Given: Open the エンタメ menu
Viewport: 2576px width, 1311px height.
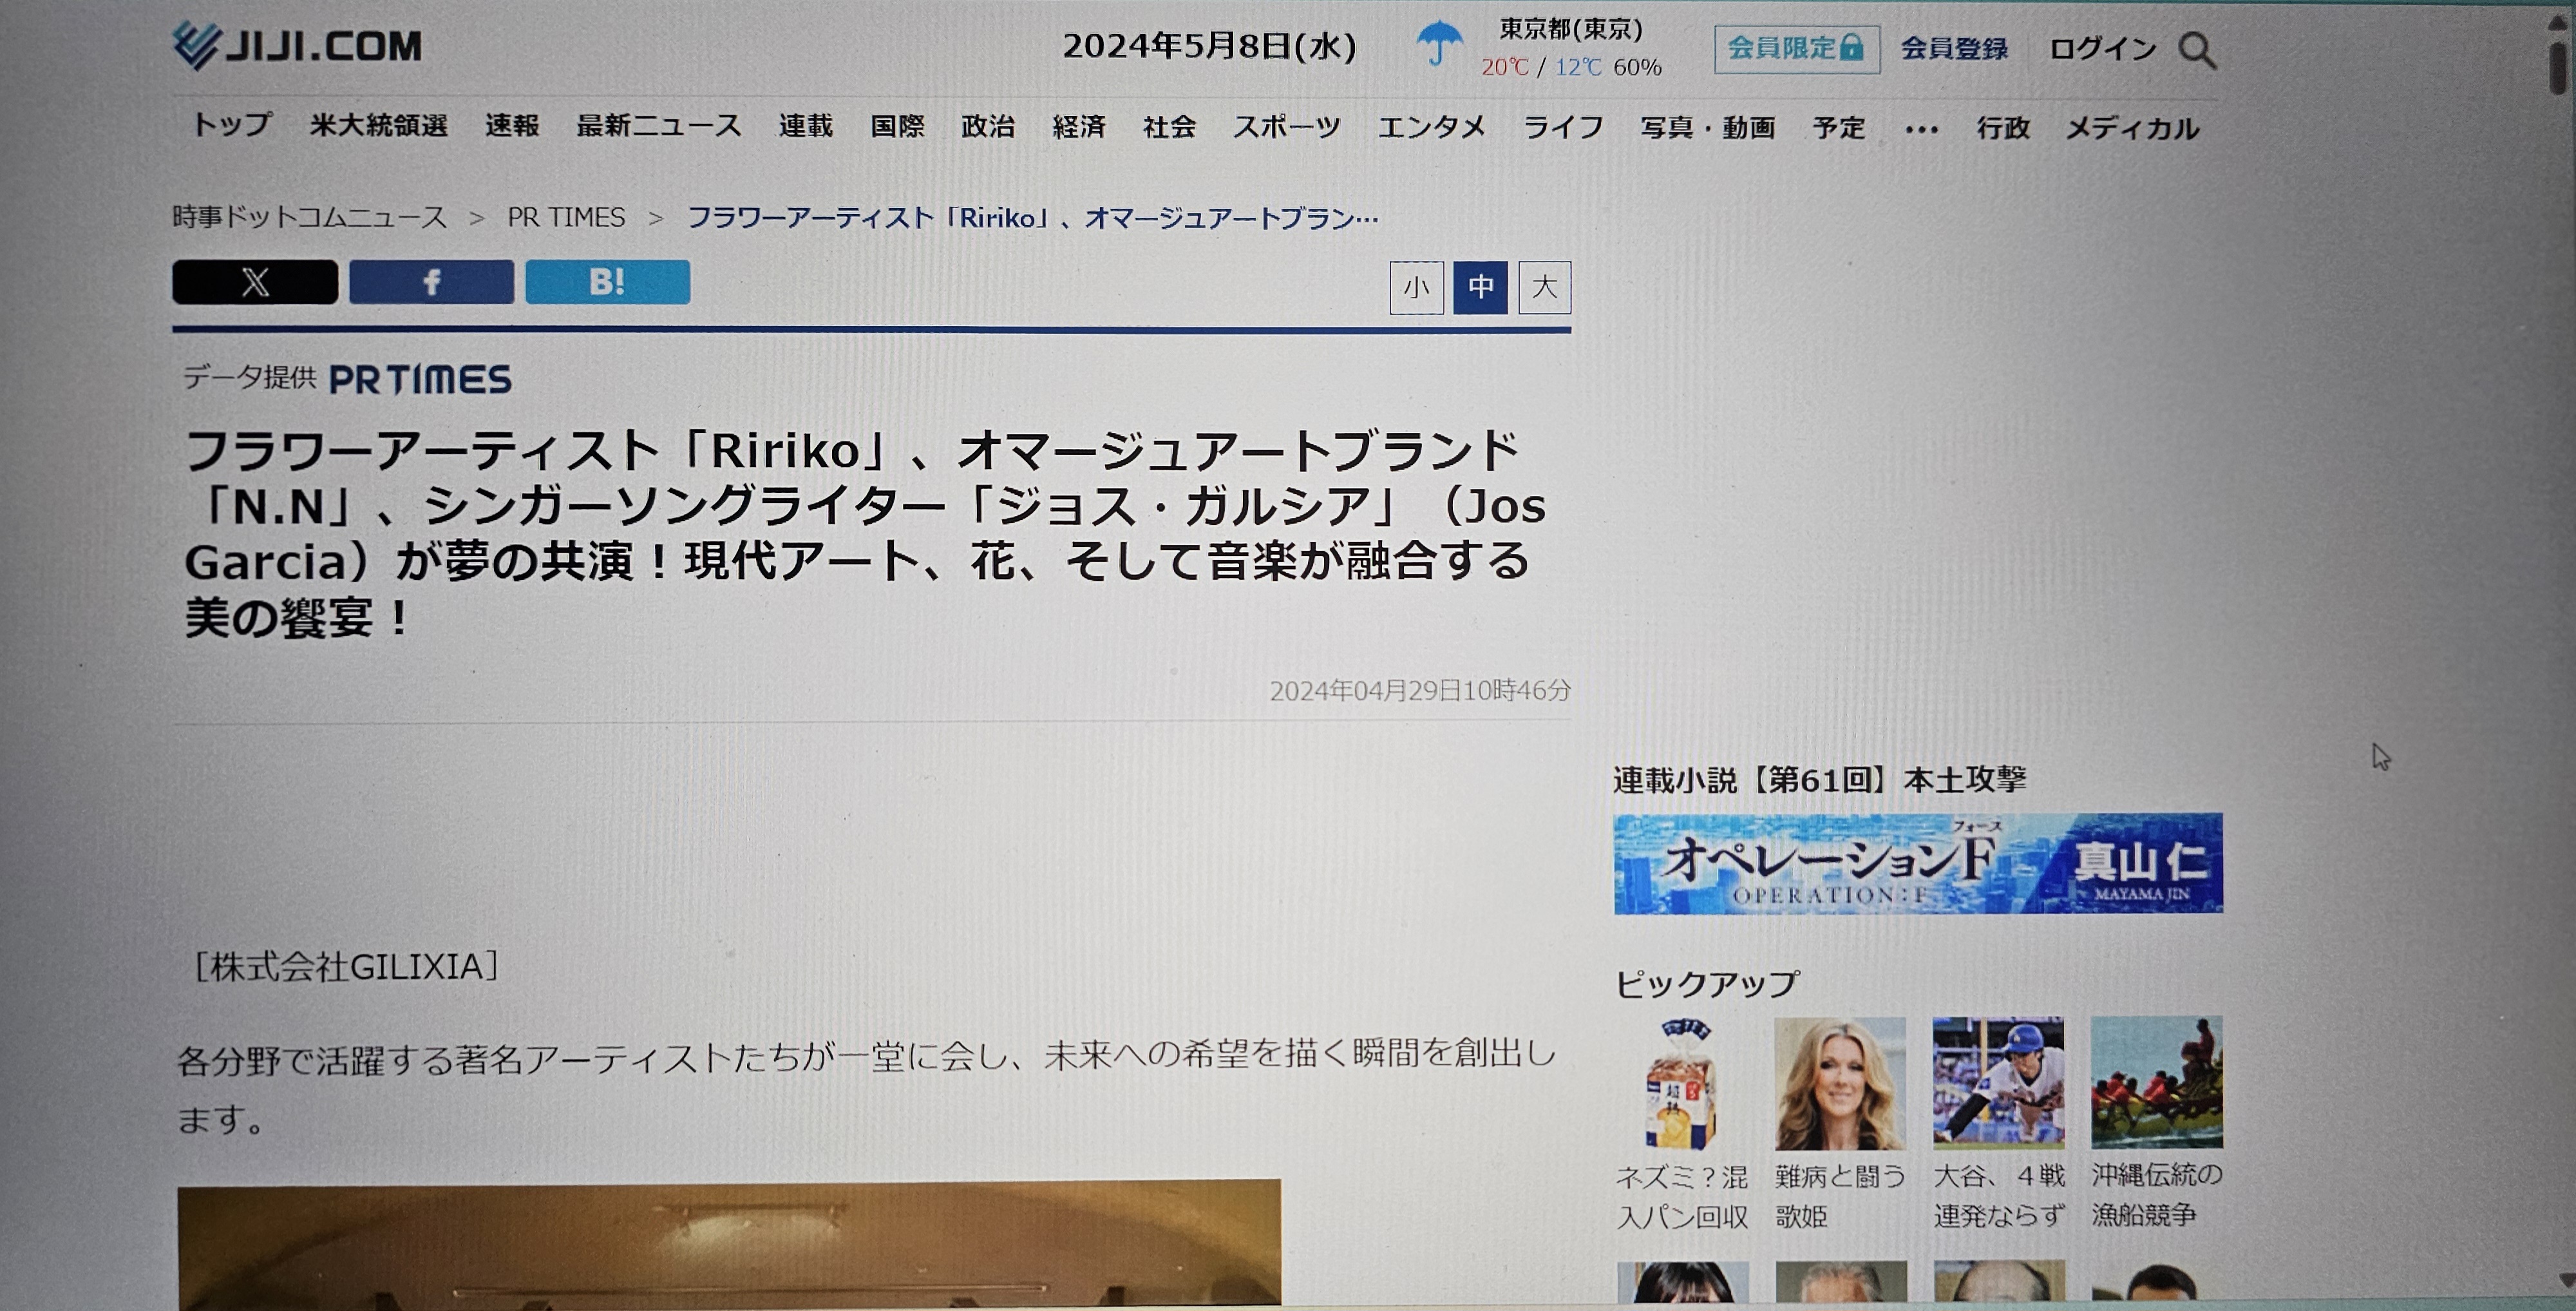Looking at the screenshot, I should 1431,127.
